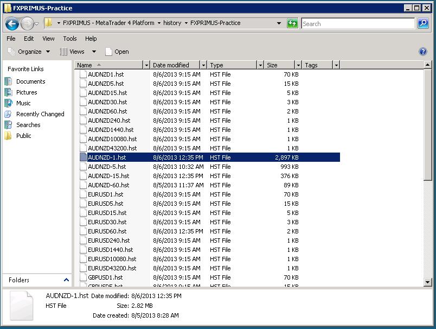This screenshot has height=329, width=436.
Task: Select file AUDNZD15.hst
Action: click(x=107, y=93)
